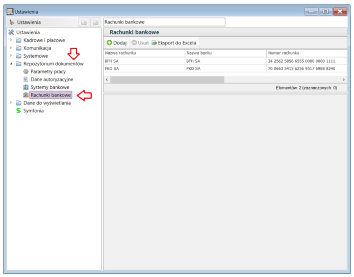Click the Repozytorium dokumentów folder icon
This screenshot has height=277, width=354.
coord(18,64)
